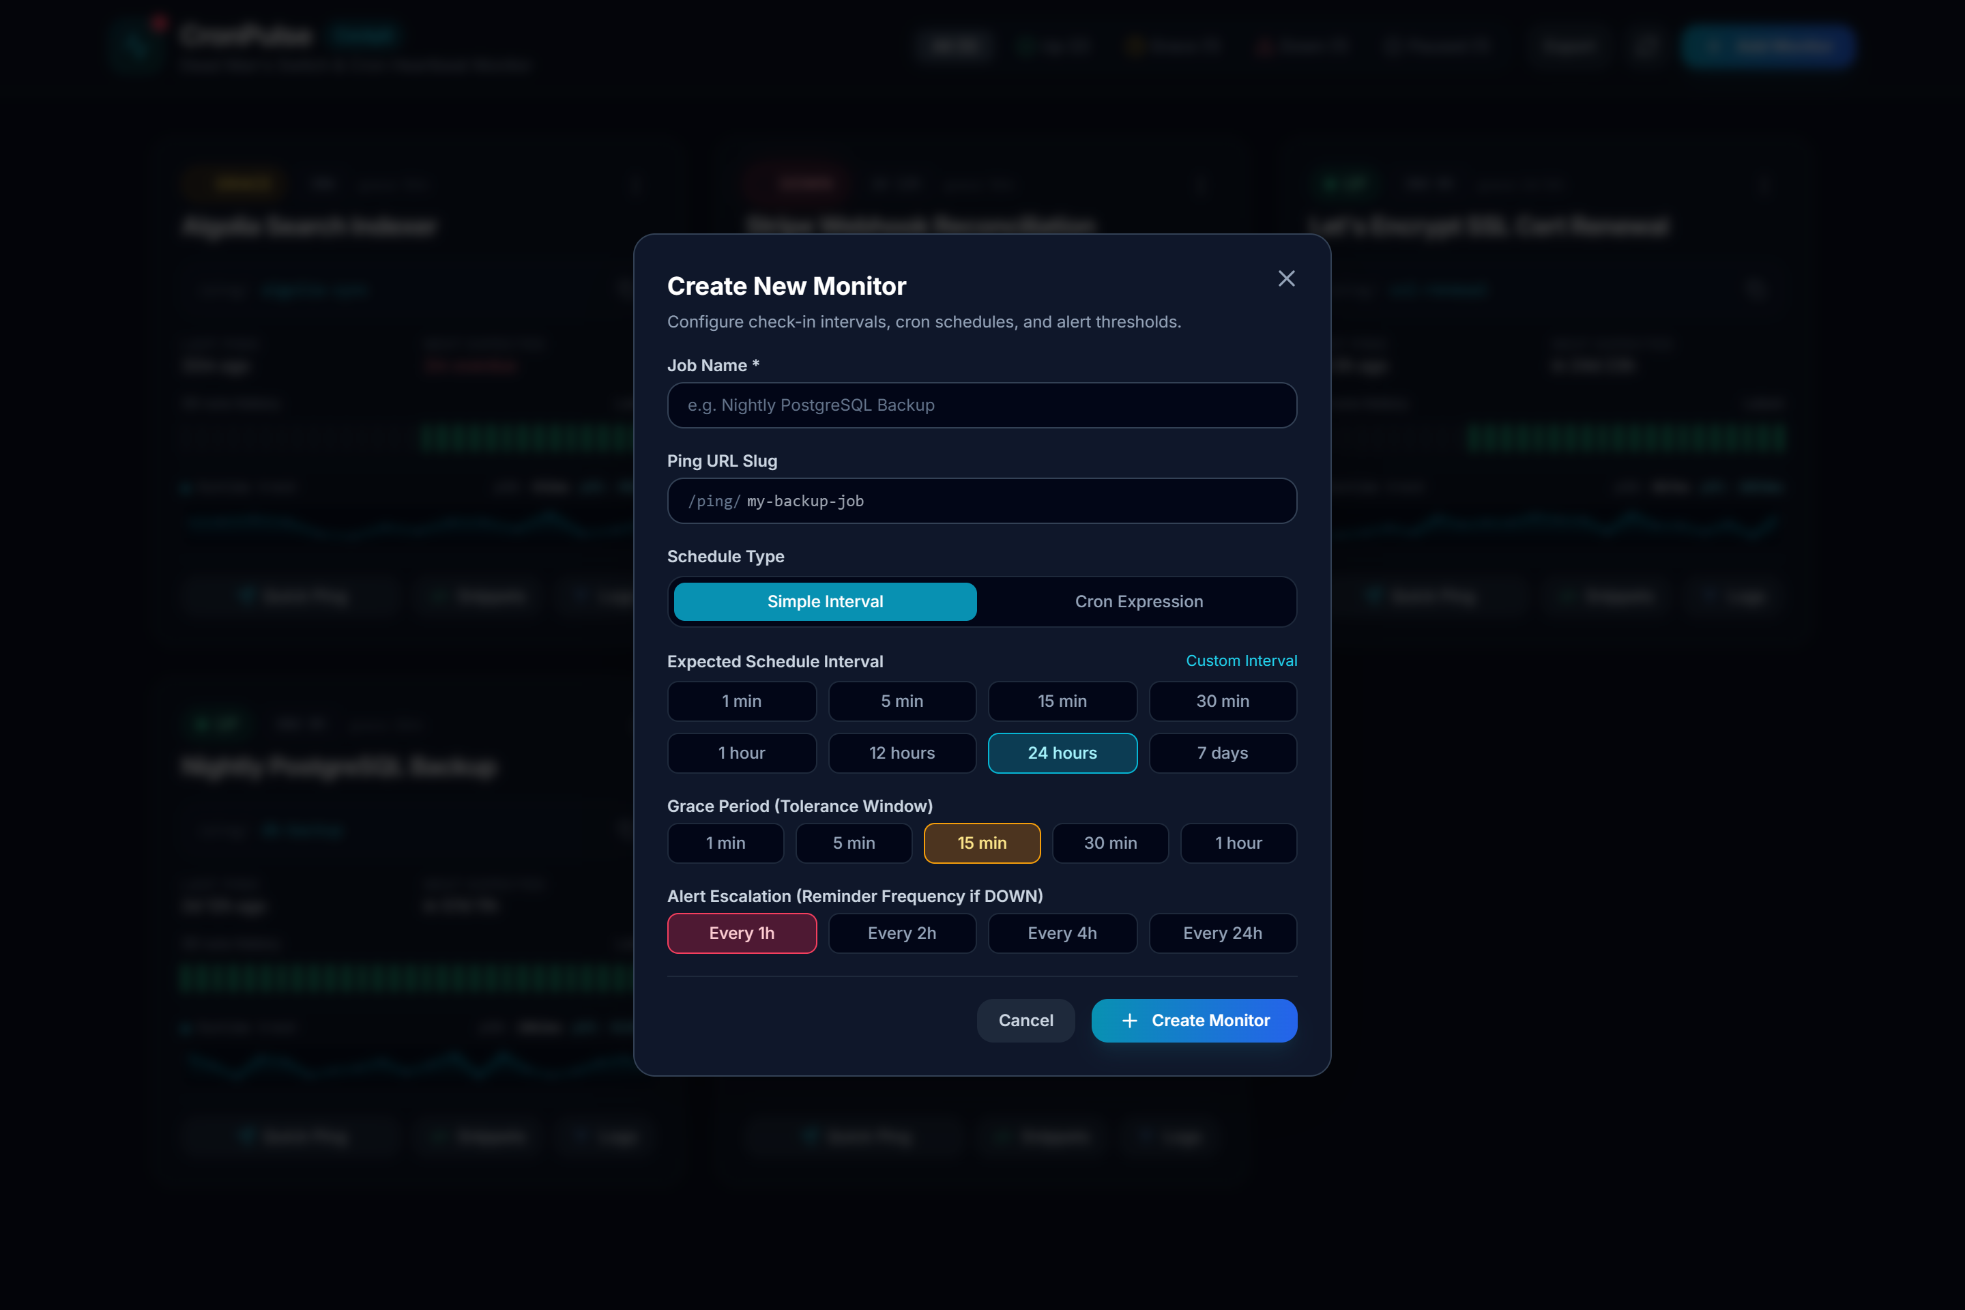Image resolution: width=1965 pixels, height=1310 pixels.
Task: Click the Create Monitor button
Action: [x=1194, y=1020]
